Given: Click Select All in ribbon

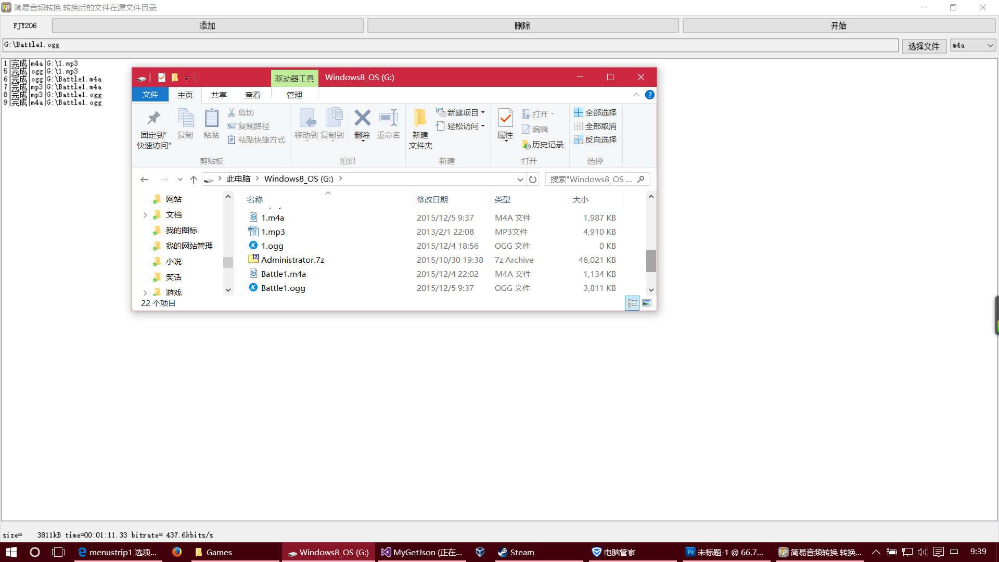Looking at the screenshot, I should coord(595,112).
